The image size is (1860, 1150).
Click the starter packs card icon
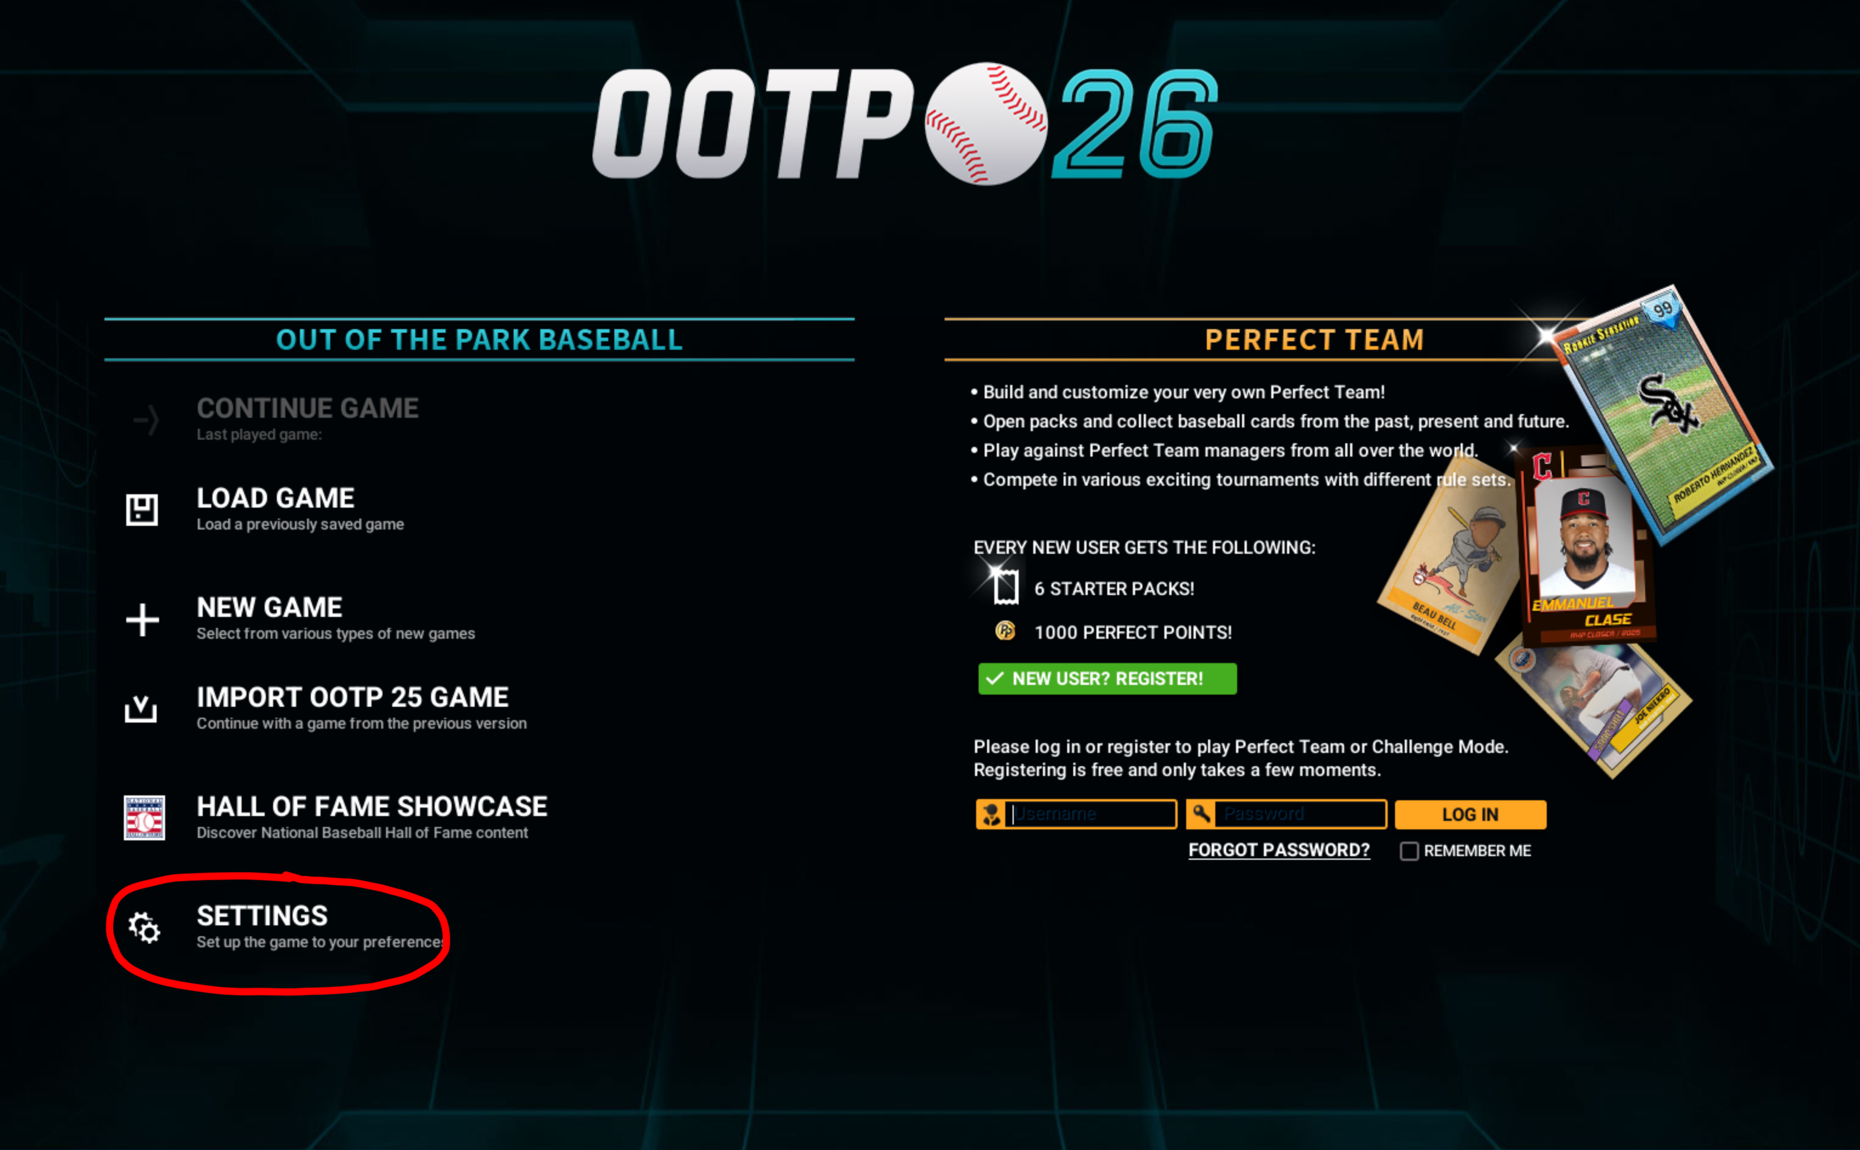(x=1005, y=588)
